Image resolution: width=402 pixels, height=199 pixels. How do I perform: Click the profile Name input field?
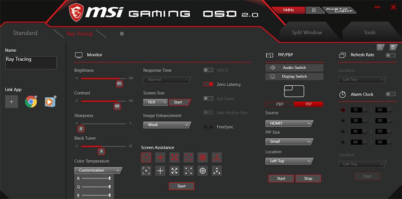pyautogui.click(x=31, y=63)
